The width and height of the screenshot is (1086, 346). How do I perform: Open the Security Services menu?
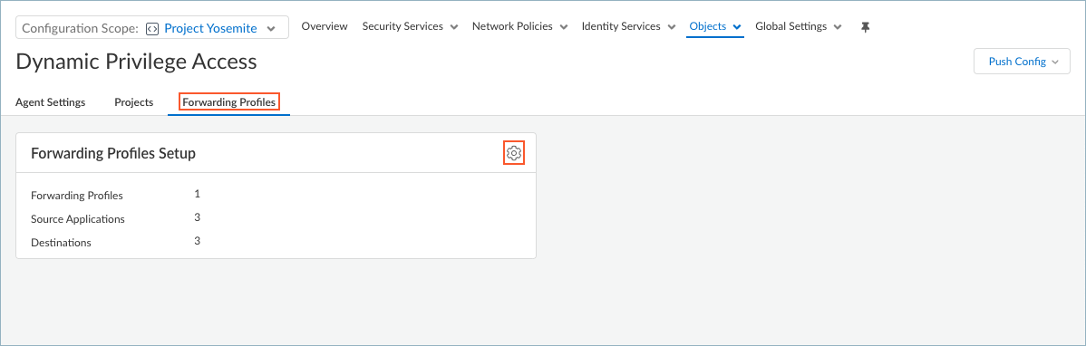pos(410,26)
